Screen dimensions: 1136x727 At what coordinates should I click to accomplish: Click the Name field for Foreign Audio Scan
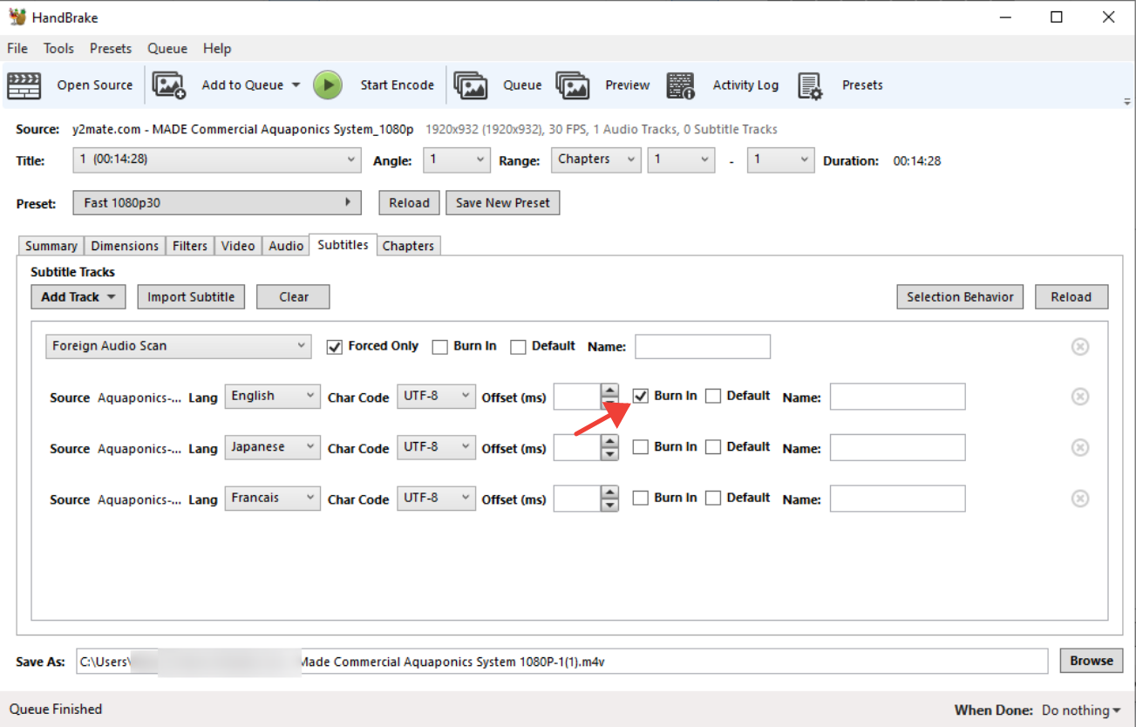click(703, 346)
